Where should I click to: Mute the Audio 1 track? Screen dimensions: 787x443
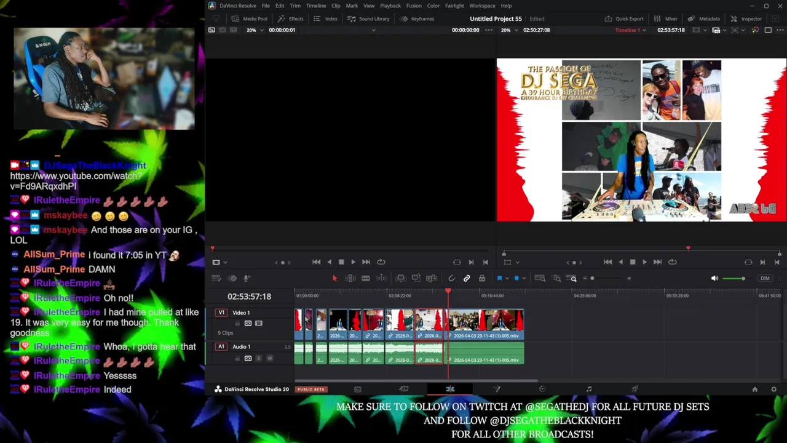pos(269,358)
